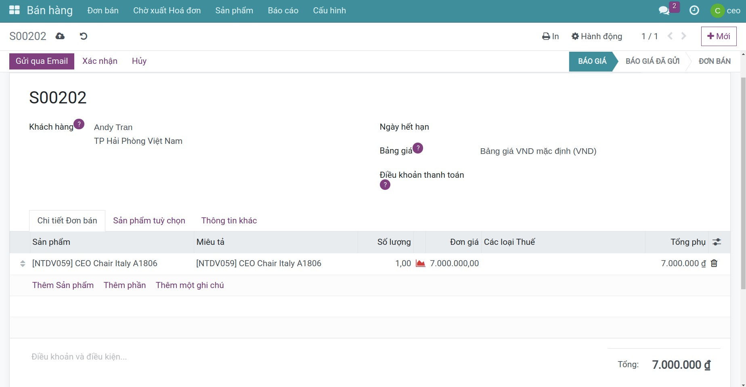Viewport: 746px width, 387px height.
Task: Click the Điều khoản và điều kiện field
Action: [x=79, y=357]
